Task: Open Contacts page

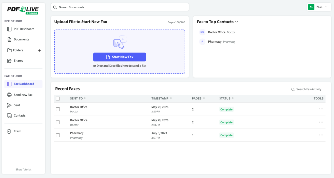Action: pos(23,116)
